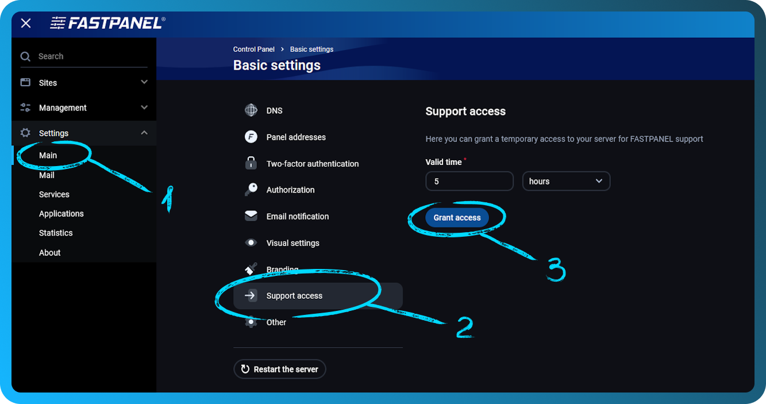
Task: Click the DNS globe icon
Action: (251, 110)
